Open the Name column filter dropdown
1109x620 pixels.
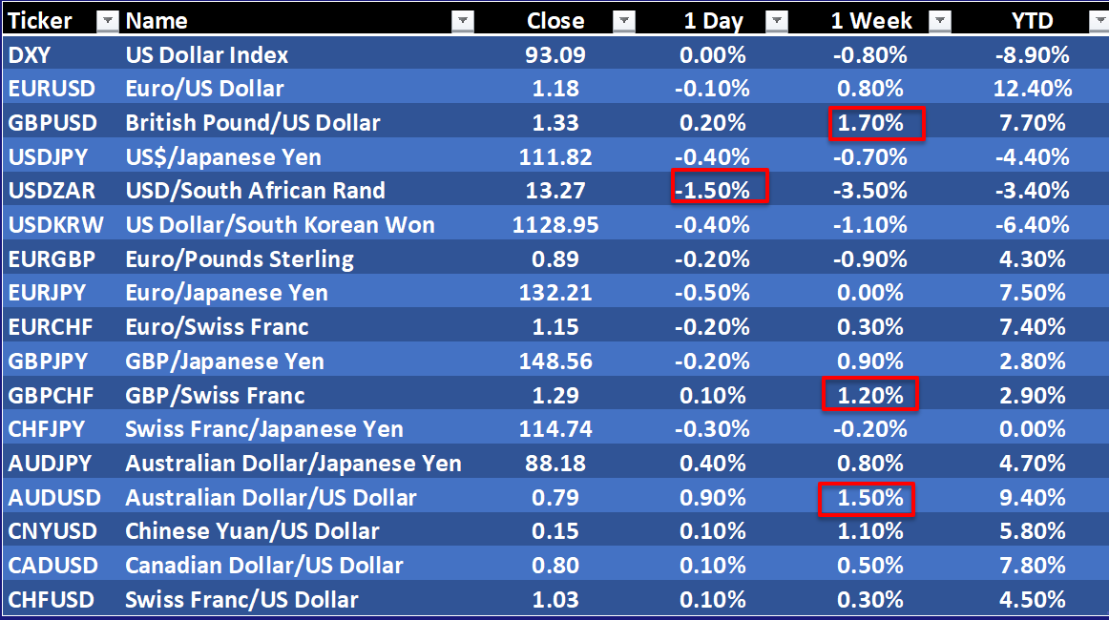(463, 21)
